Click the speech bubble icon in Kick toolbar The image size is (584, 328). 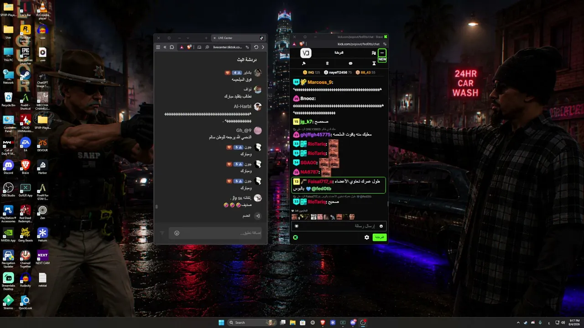(350, 63)
